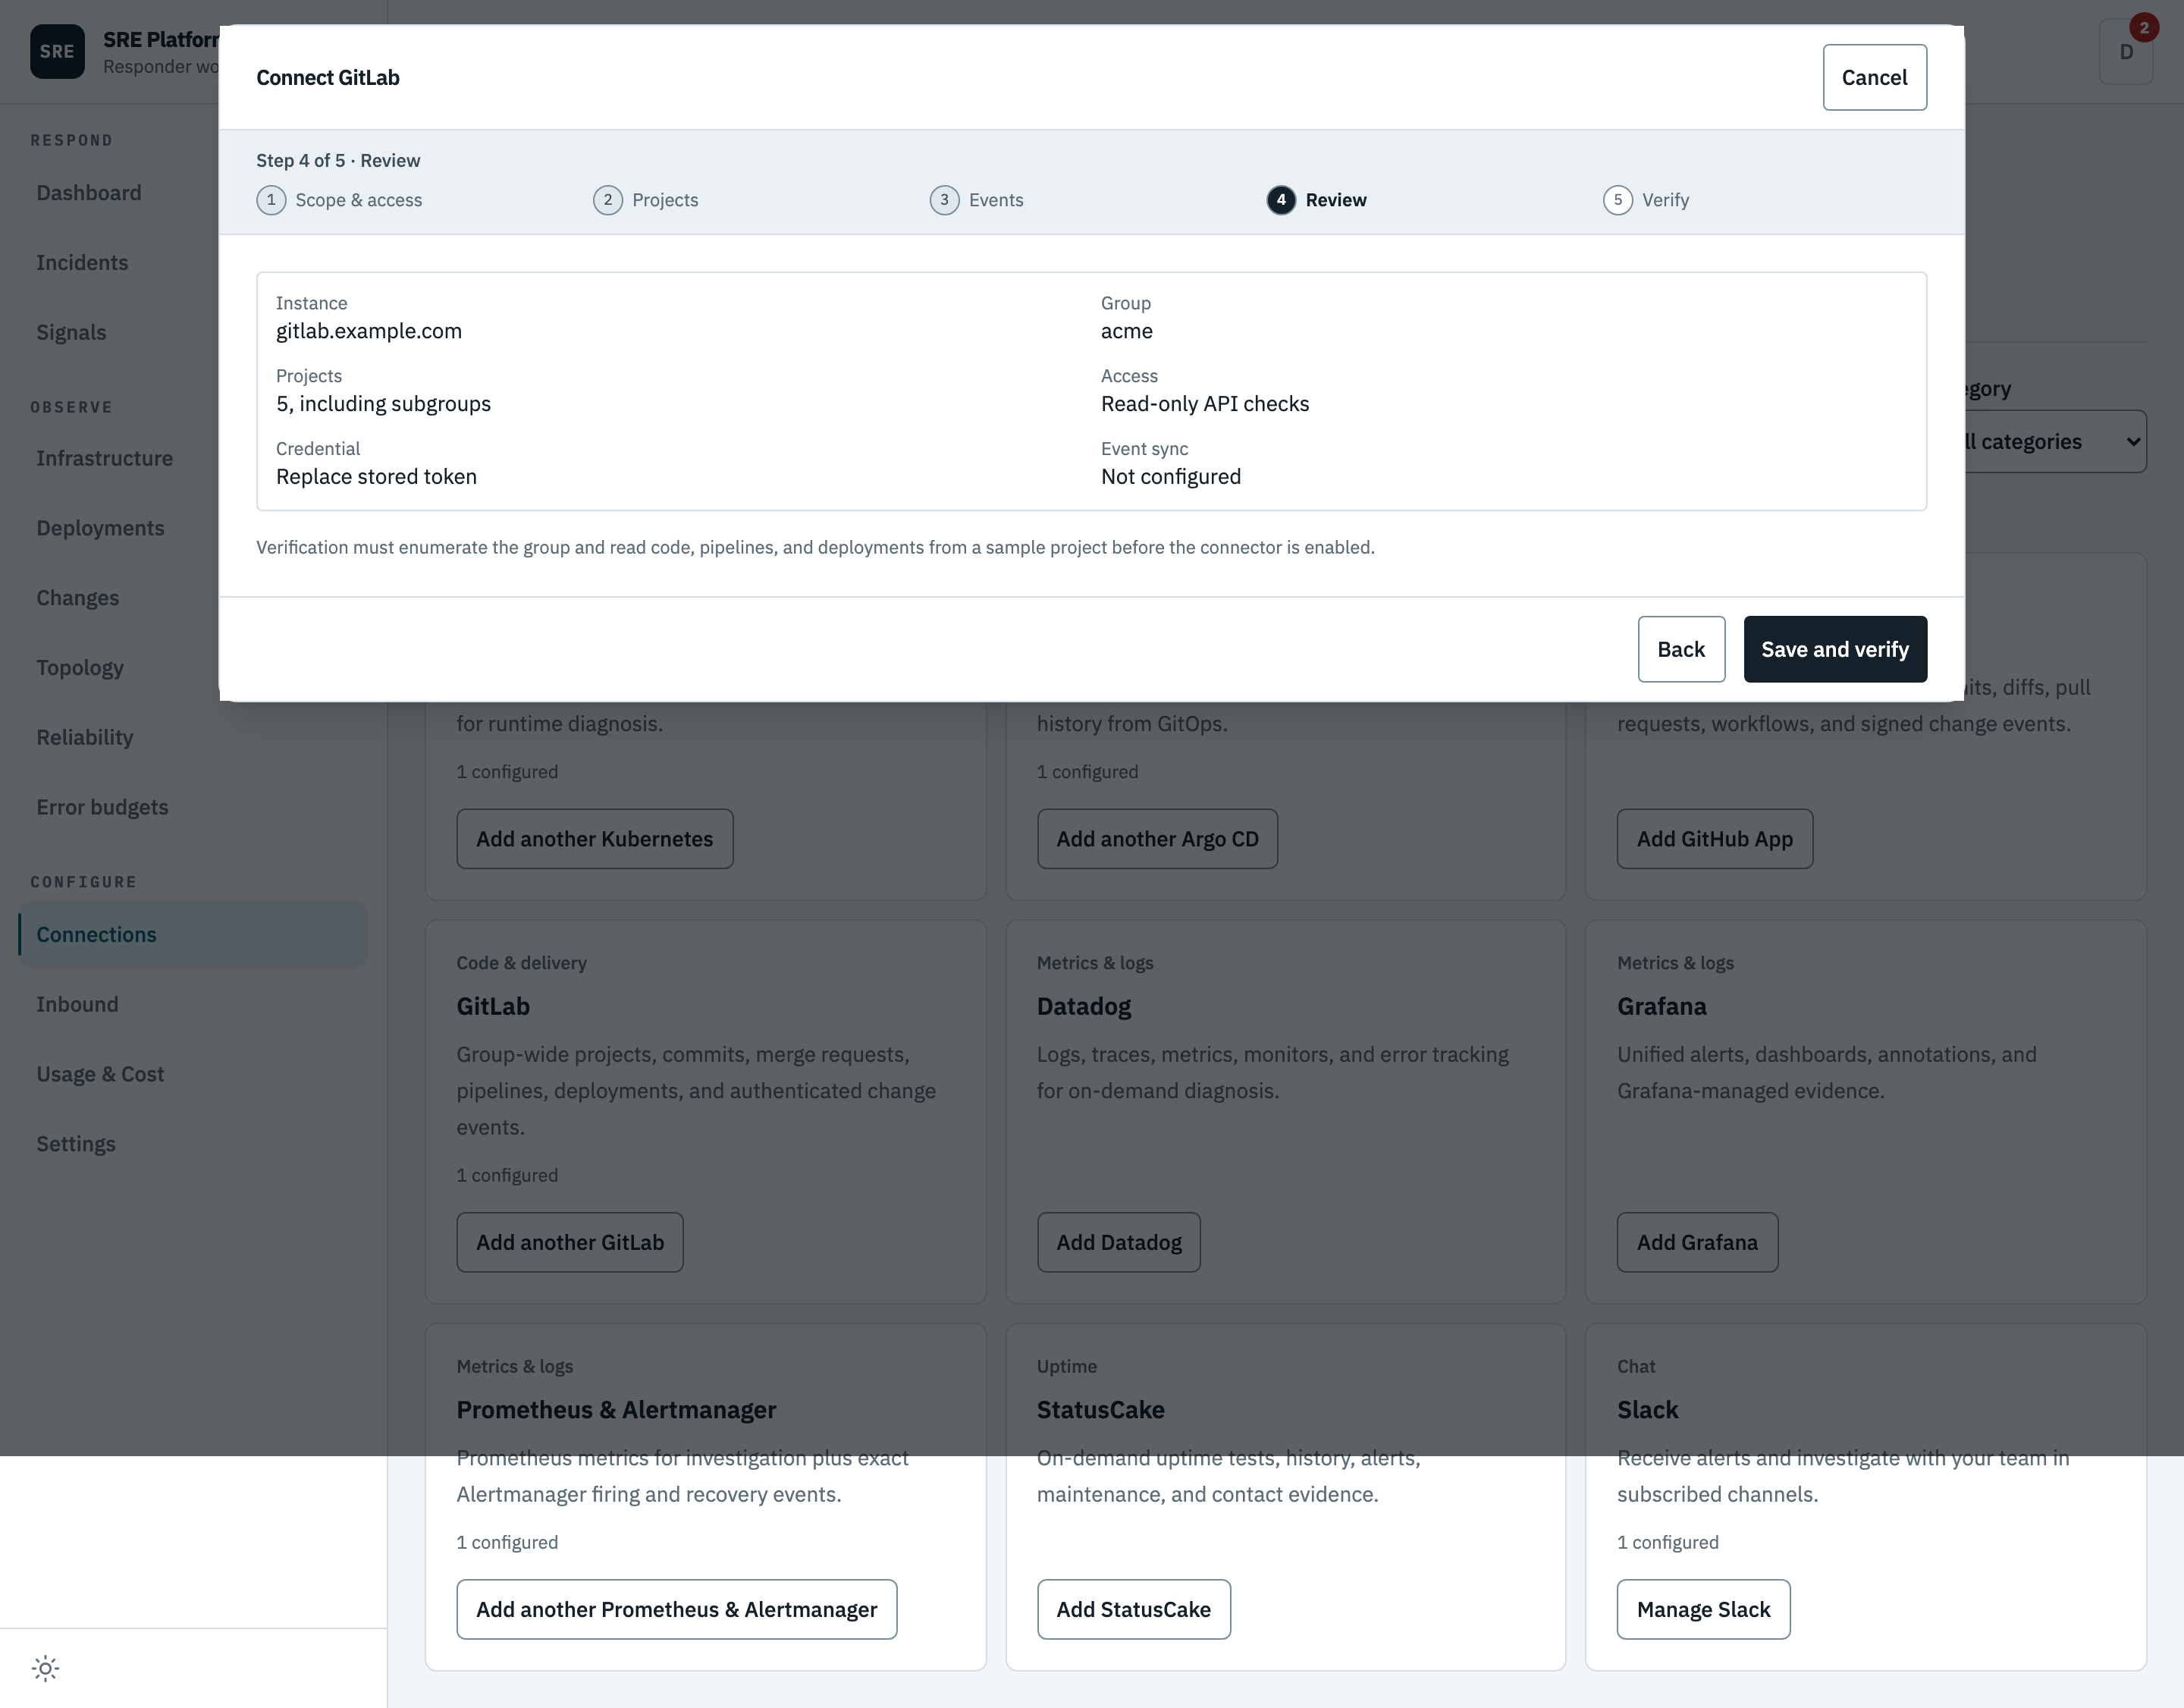Click the step 5 circle for Verify
2184x1708 pixels.
coord(1618,200)
